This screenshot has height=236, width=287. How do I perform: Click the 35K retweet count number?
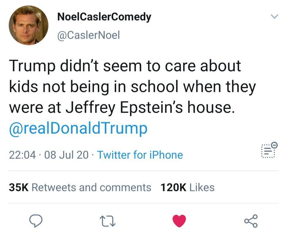click(18, 187)
